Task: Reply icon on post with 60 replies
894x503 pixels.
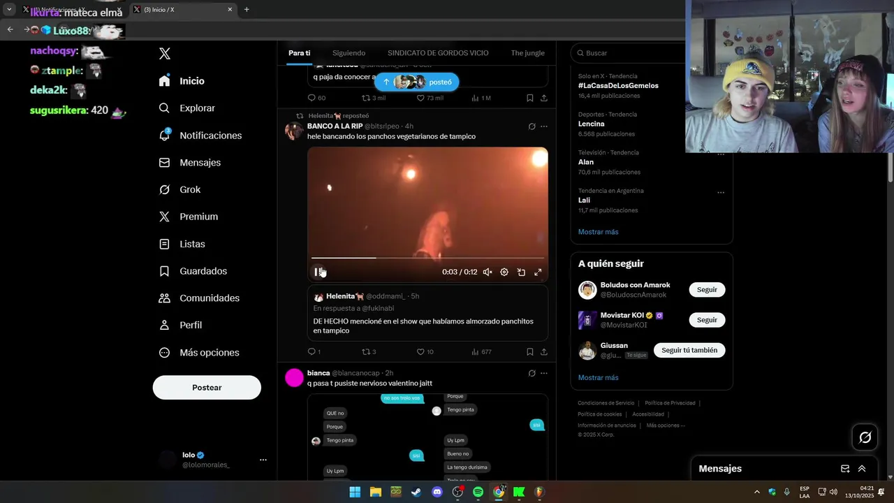Action: (312, 98)
